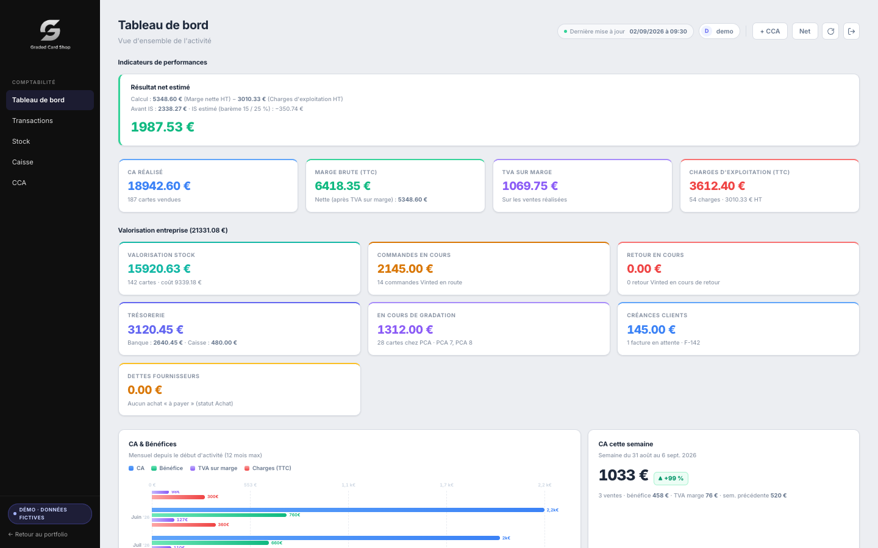Click the 1033 € weekly CA value

pos(623,475)
